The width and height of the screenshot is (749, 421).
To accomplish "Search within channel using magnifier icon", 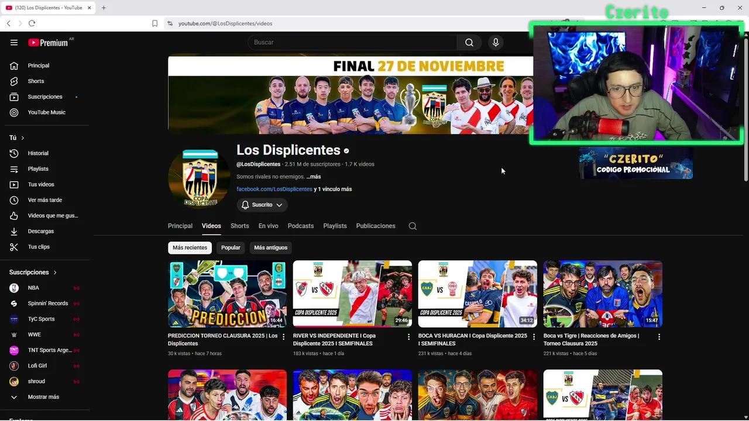I will [413, 226].
